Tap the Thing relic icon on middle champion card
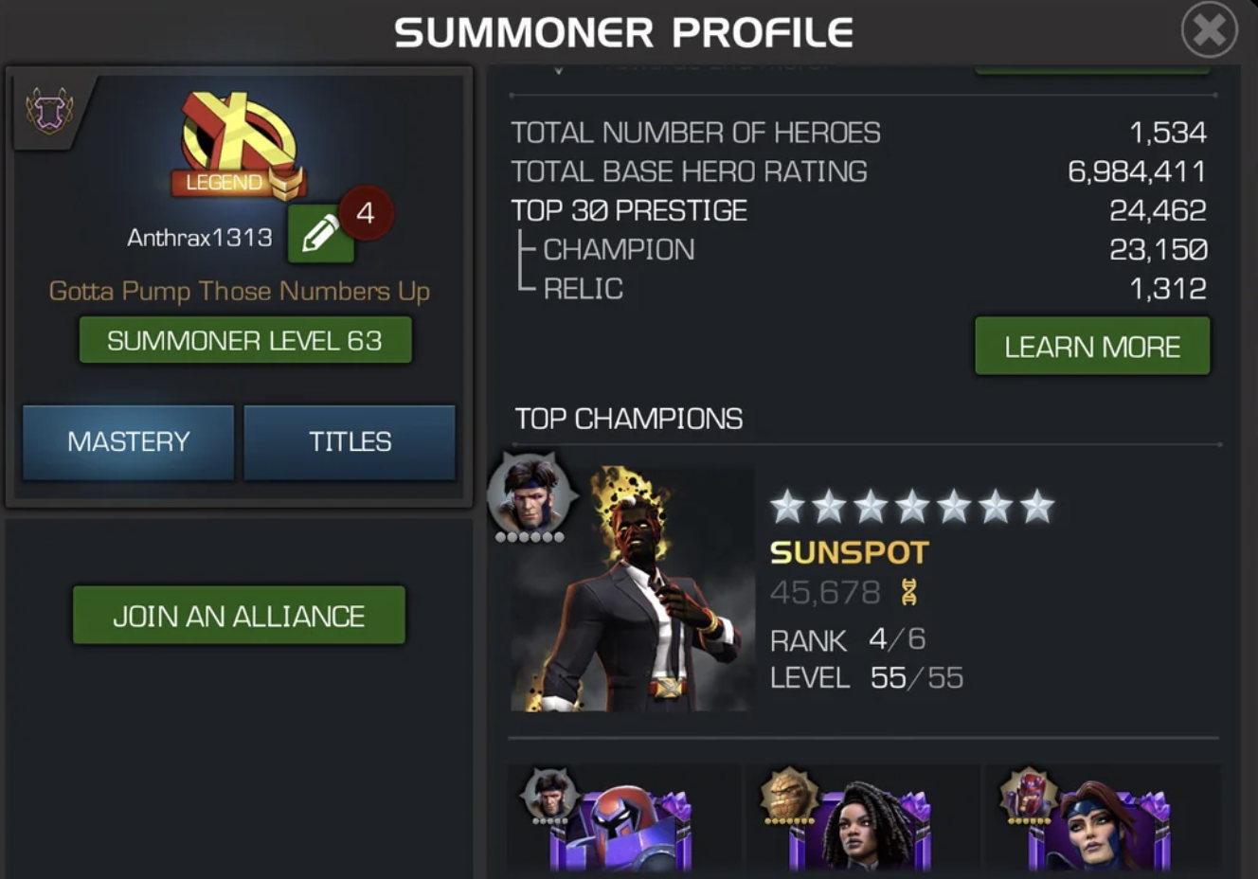 [789, 796]
